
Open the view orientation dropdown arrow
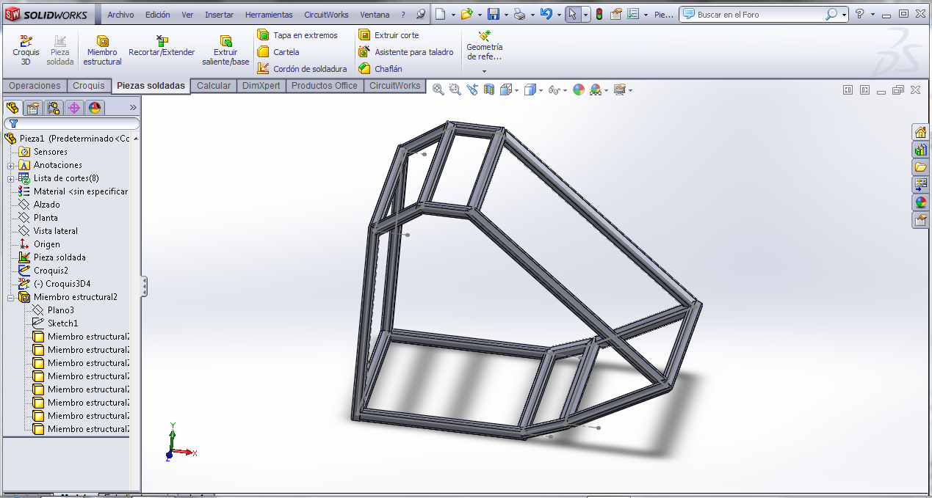click(x=517, y=90)
